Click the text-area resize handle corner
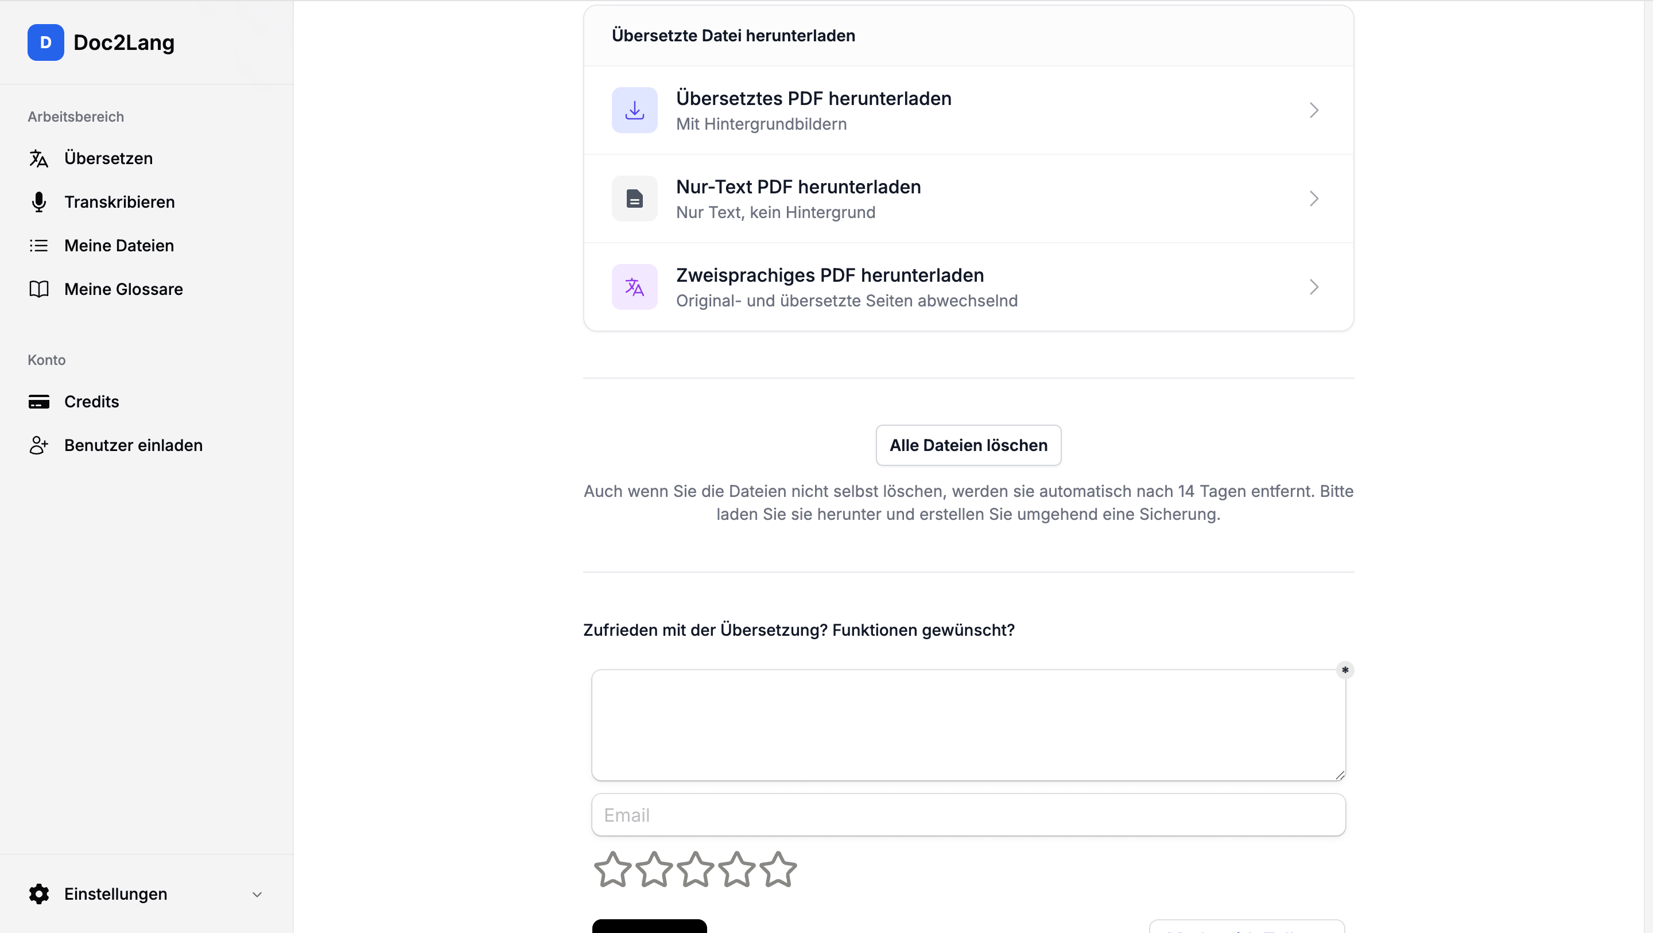The image size is (1653, 933). pyautogui.click(x=1340, y=775)
